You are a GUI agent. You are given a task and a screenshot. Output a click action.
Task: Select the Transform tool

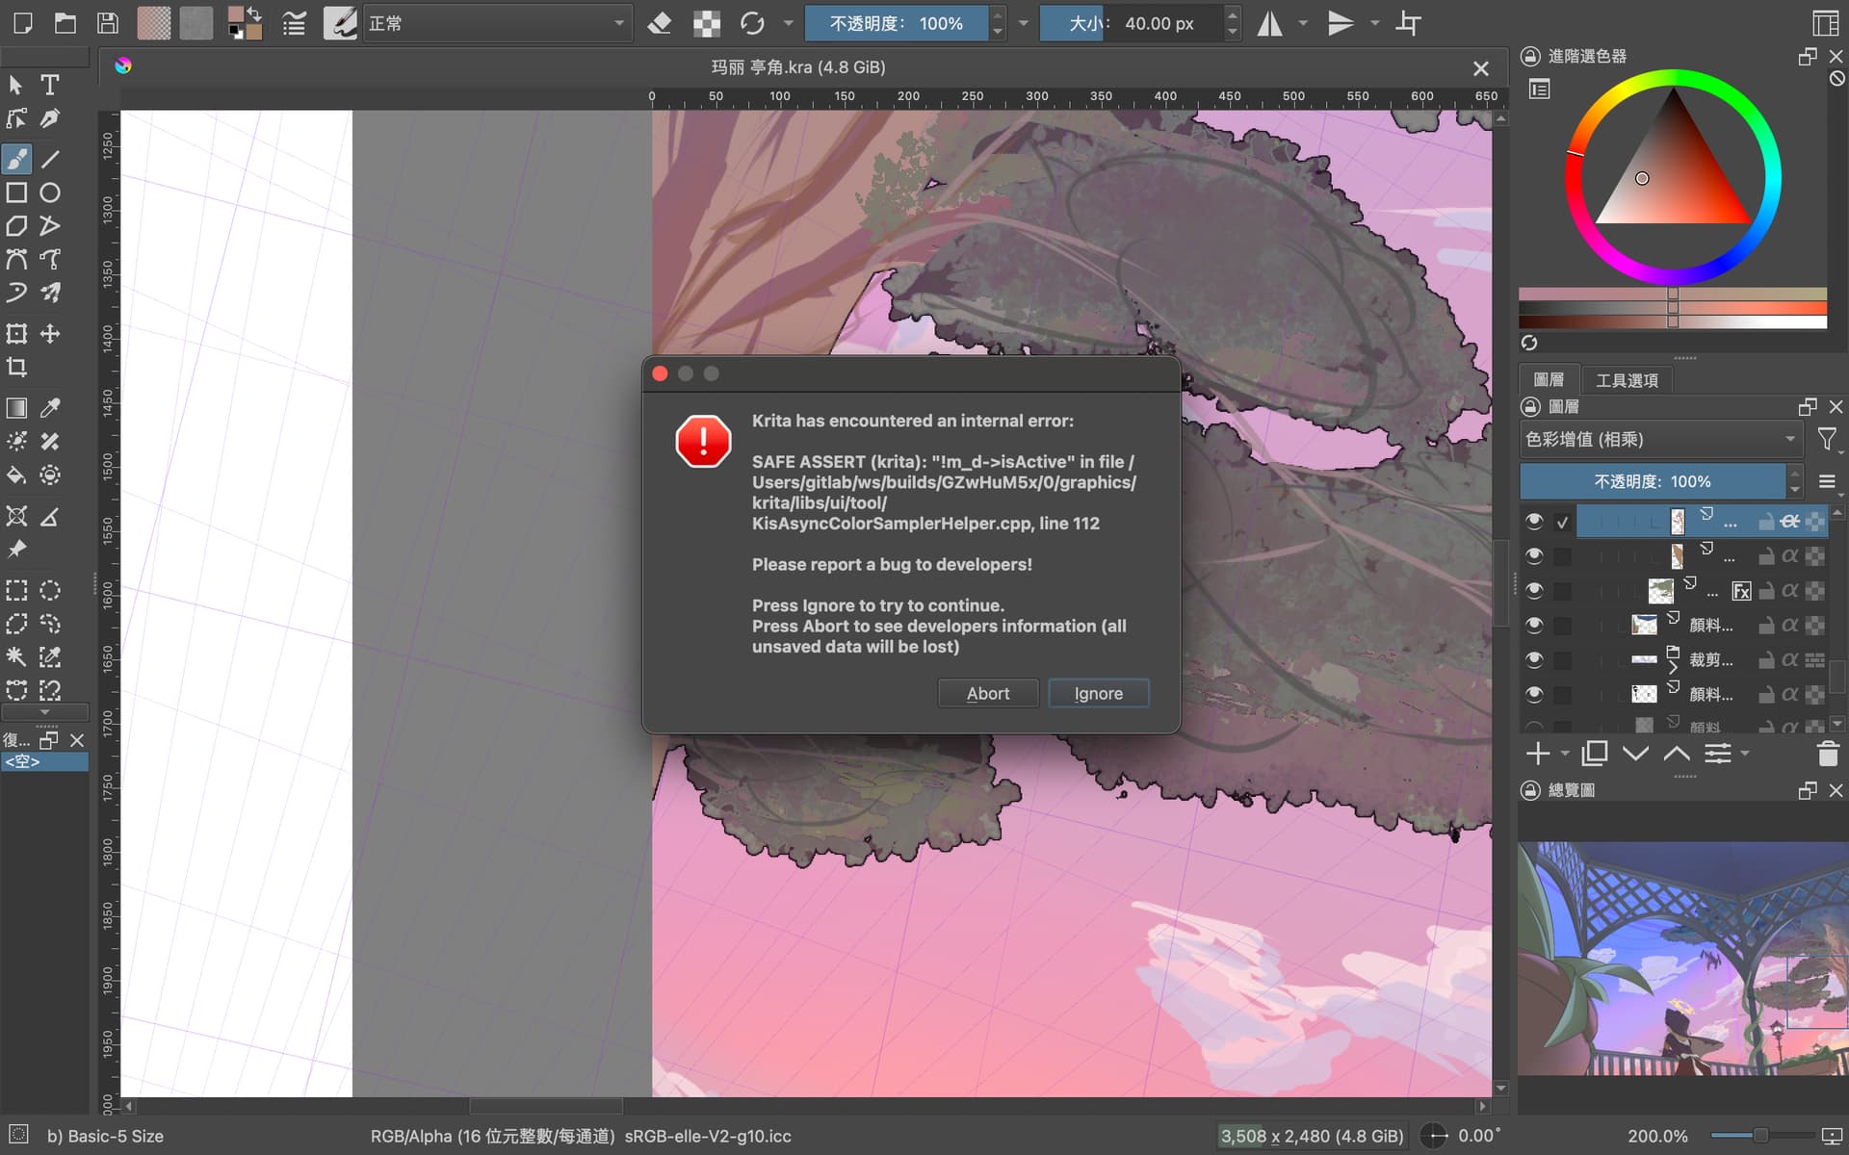16,333
